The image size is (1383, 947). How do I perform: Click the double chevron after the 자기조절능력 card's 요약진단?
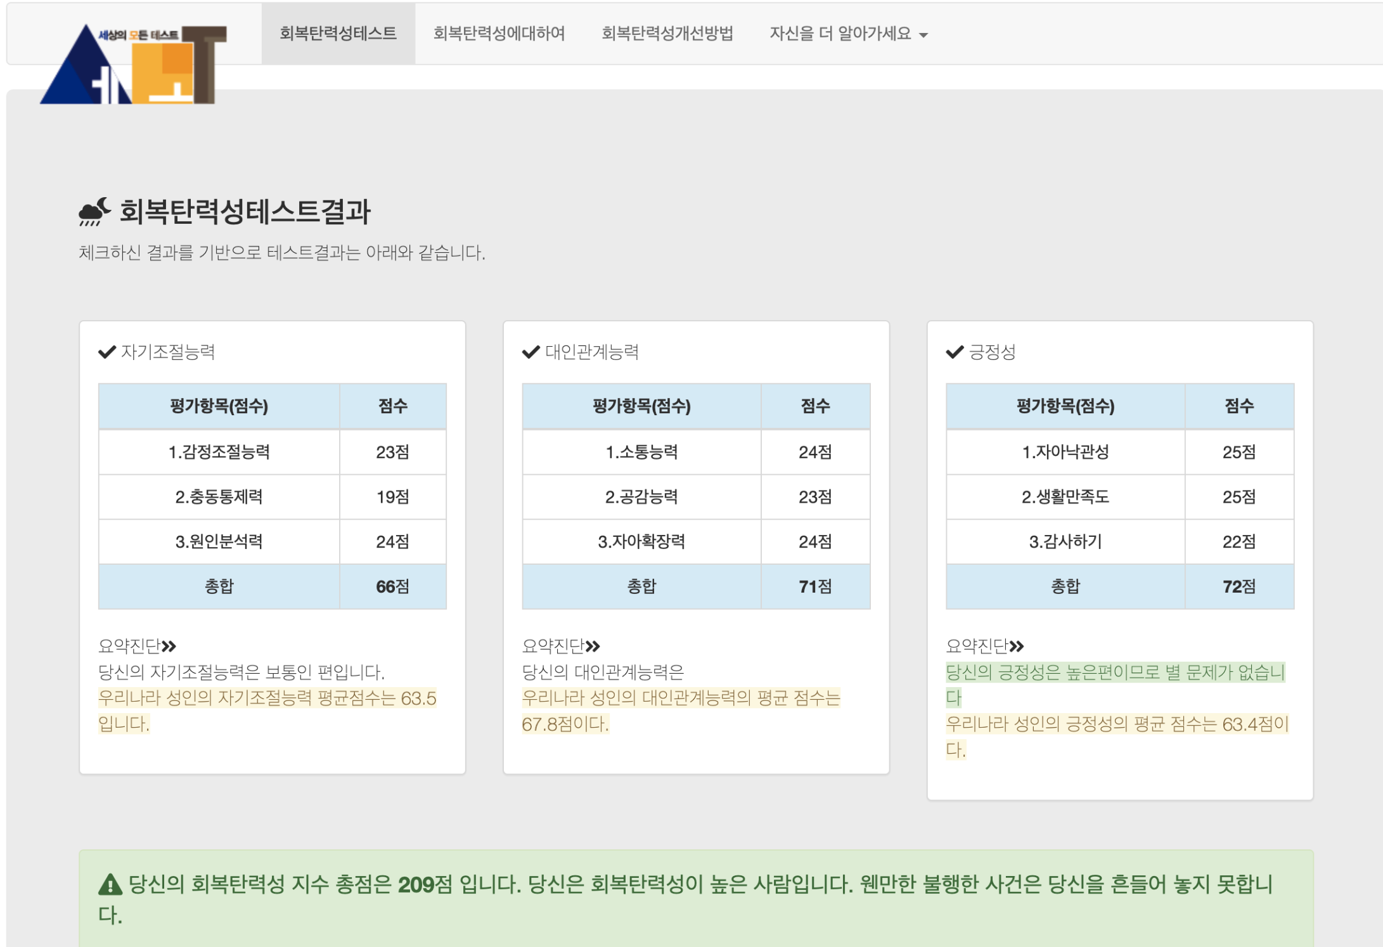pos(169,646)
